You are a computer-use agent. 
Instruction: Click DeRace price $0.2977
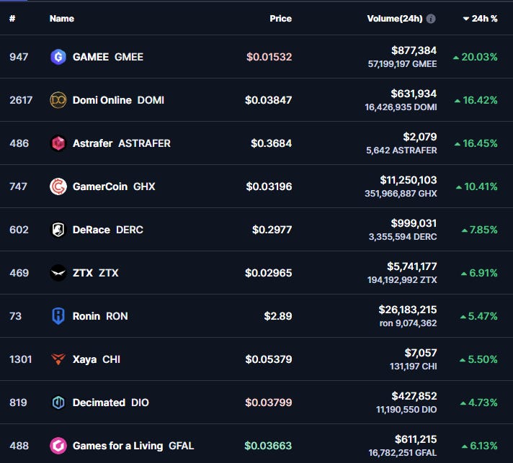click(272, 230)
